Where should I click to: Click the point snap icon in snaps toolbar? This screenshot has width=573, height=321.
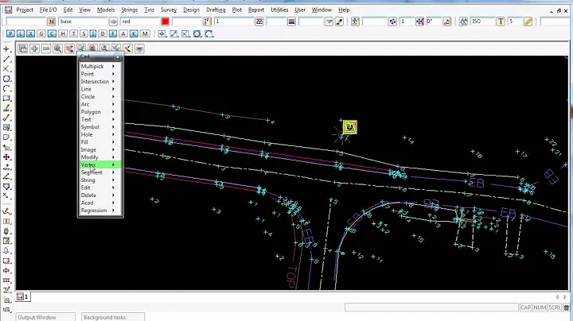point(162,34)
